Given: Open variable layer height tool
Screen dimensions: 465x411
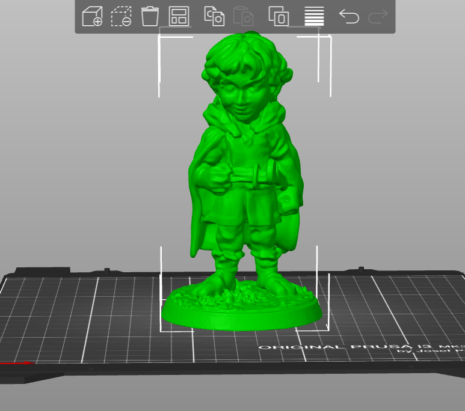Looking at the screenshot, I should pyautogui.click(x=315, y=16).
